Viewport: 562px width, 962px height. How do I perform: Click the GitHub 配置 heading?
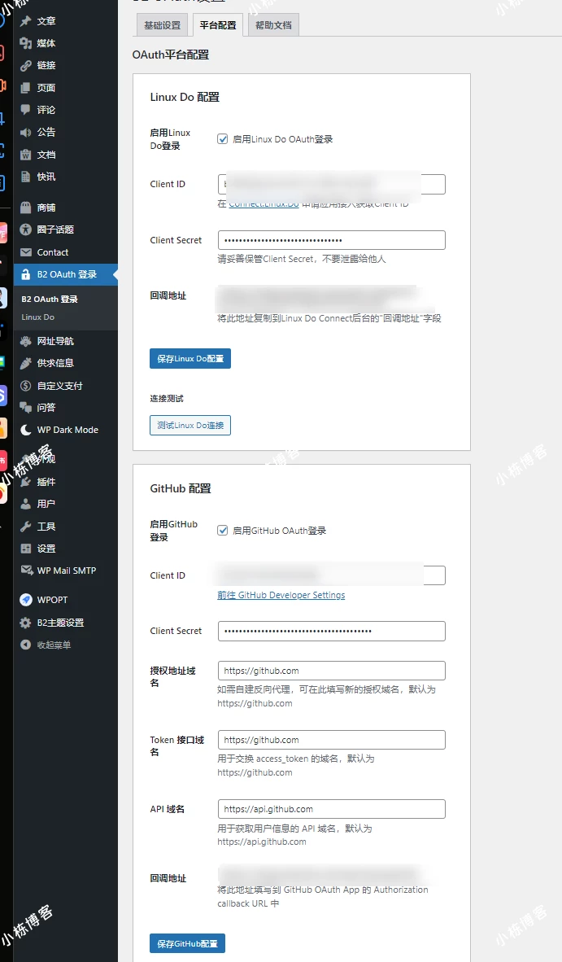[x=181, y=488]
